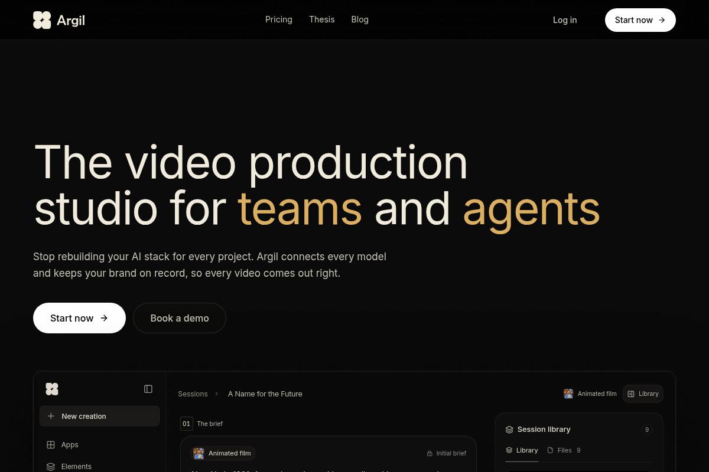This screenshot has height=472, width=709.
Task: Toggle the Library panel button
Action: 643,394
